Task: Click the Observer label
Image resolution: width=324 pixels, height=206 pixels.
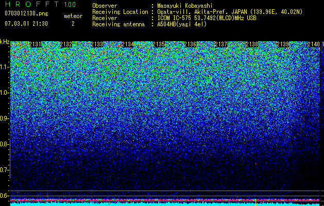Action: (105, 6)
